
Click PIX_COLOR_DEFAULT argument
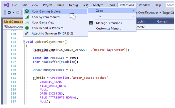72,50
